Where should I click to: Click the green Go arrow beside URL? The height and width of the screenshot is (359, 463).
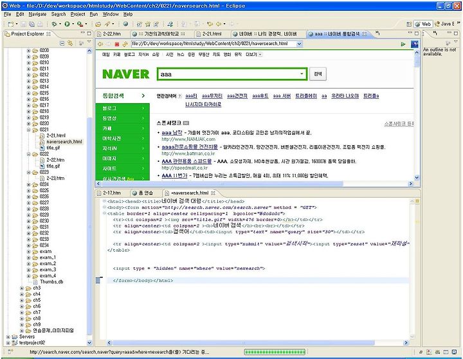(x=403, y=44)
